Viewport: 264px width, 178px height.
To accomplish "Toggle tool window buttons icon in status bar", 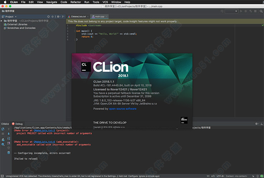I will [2, 176].
